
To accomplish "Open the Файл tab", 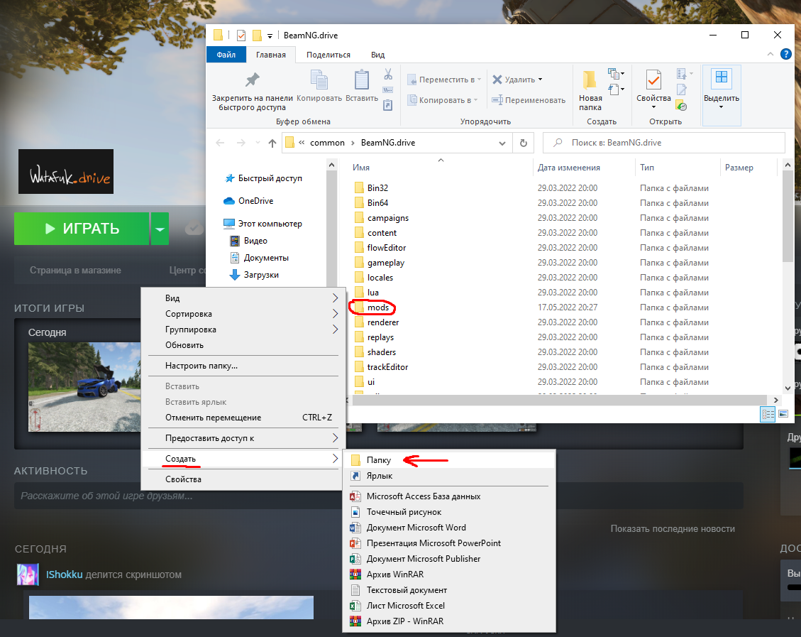I will 226,55.
